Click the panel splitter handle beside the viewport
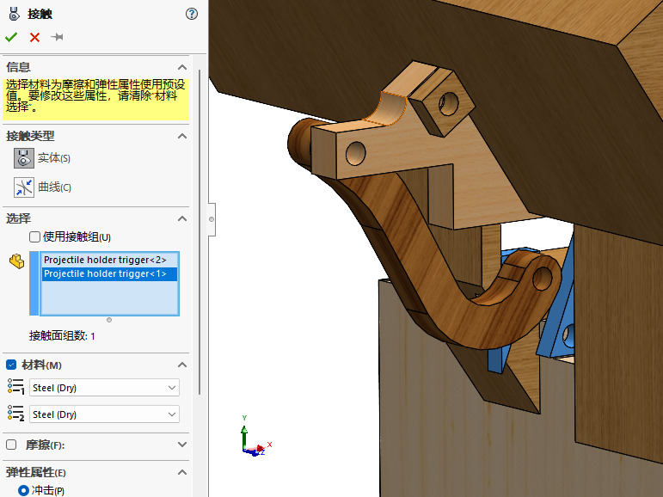 tap(212, 219)
